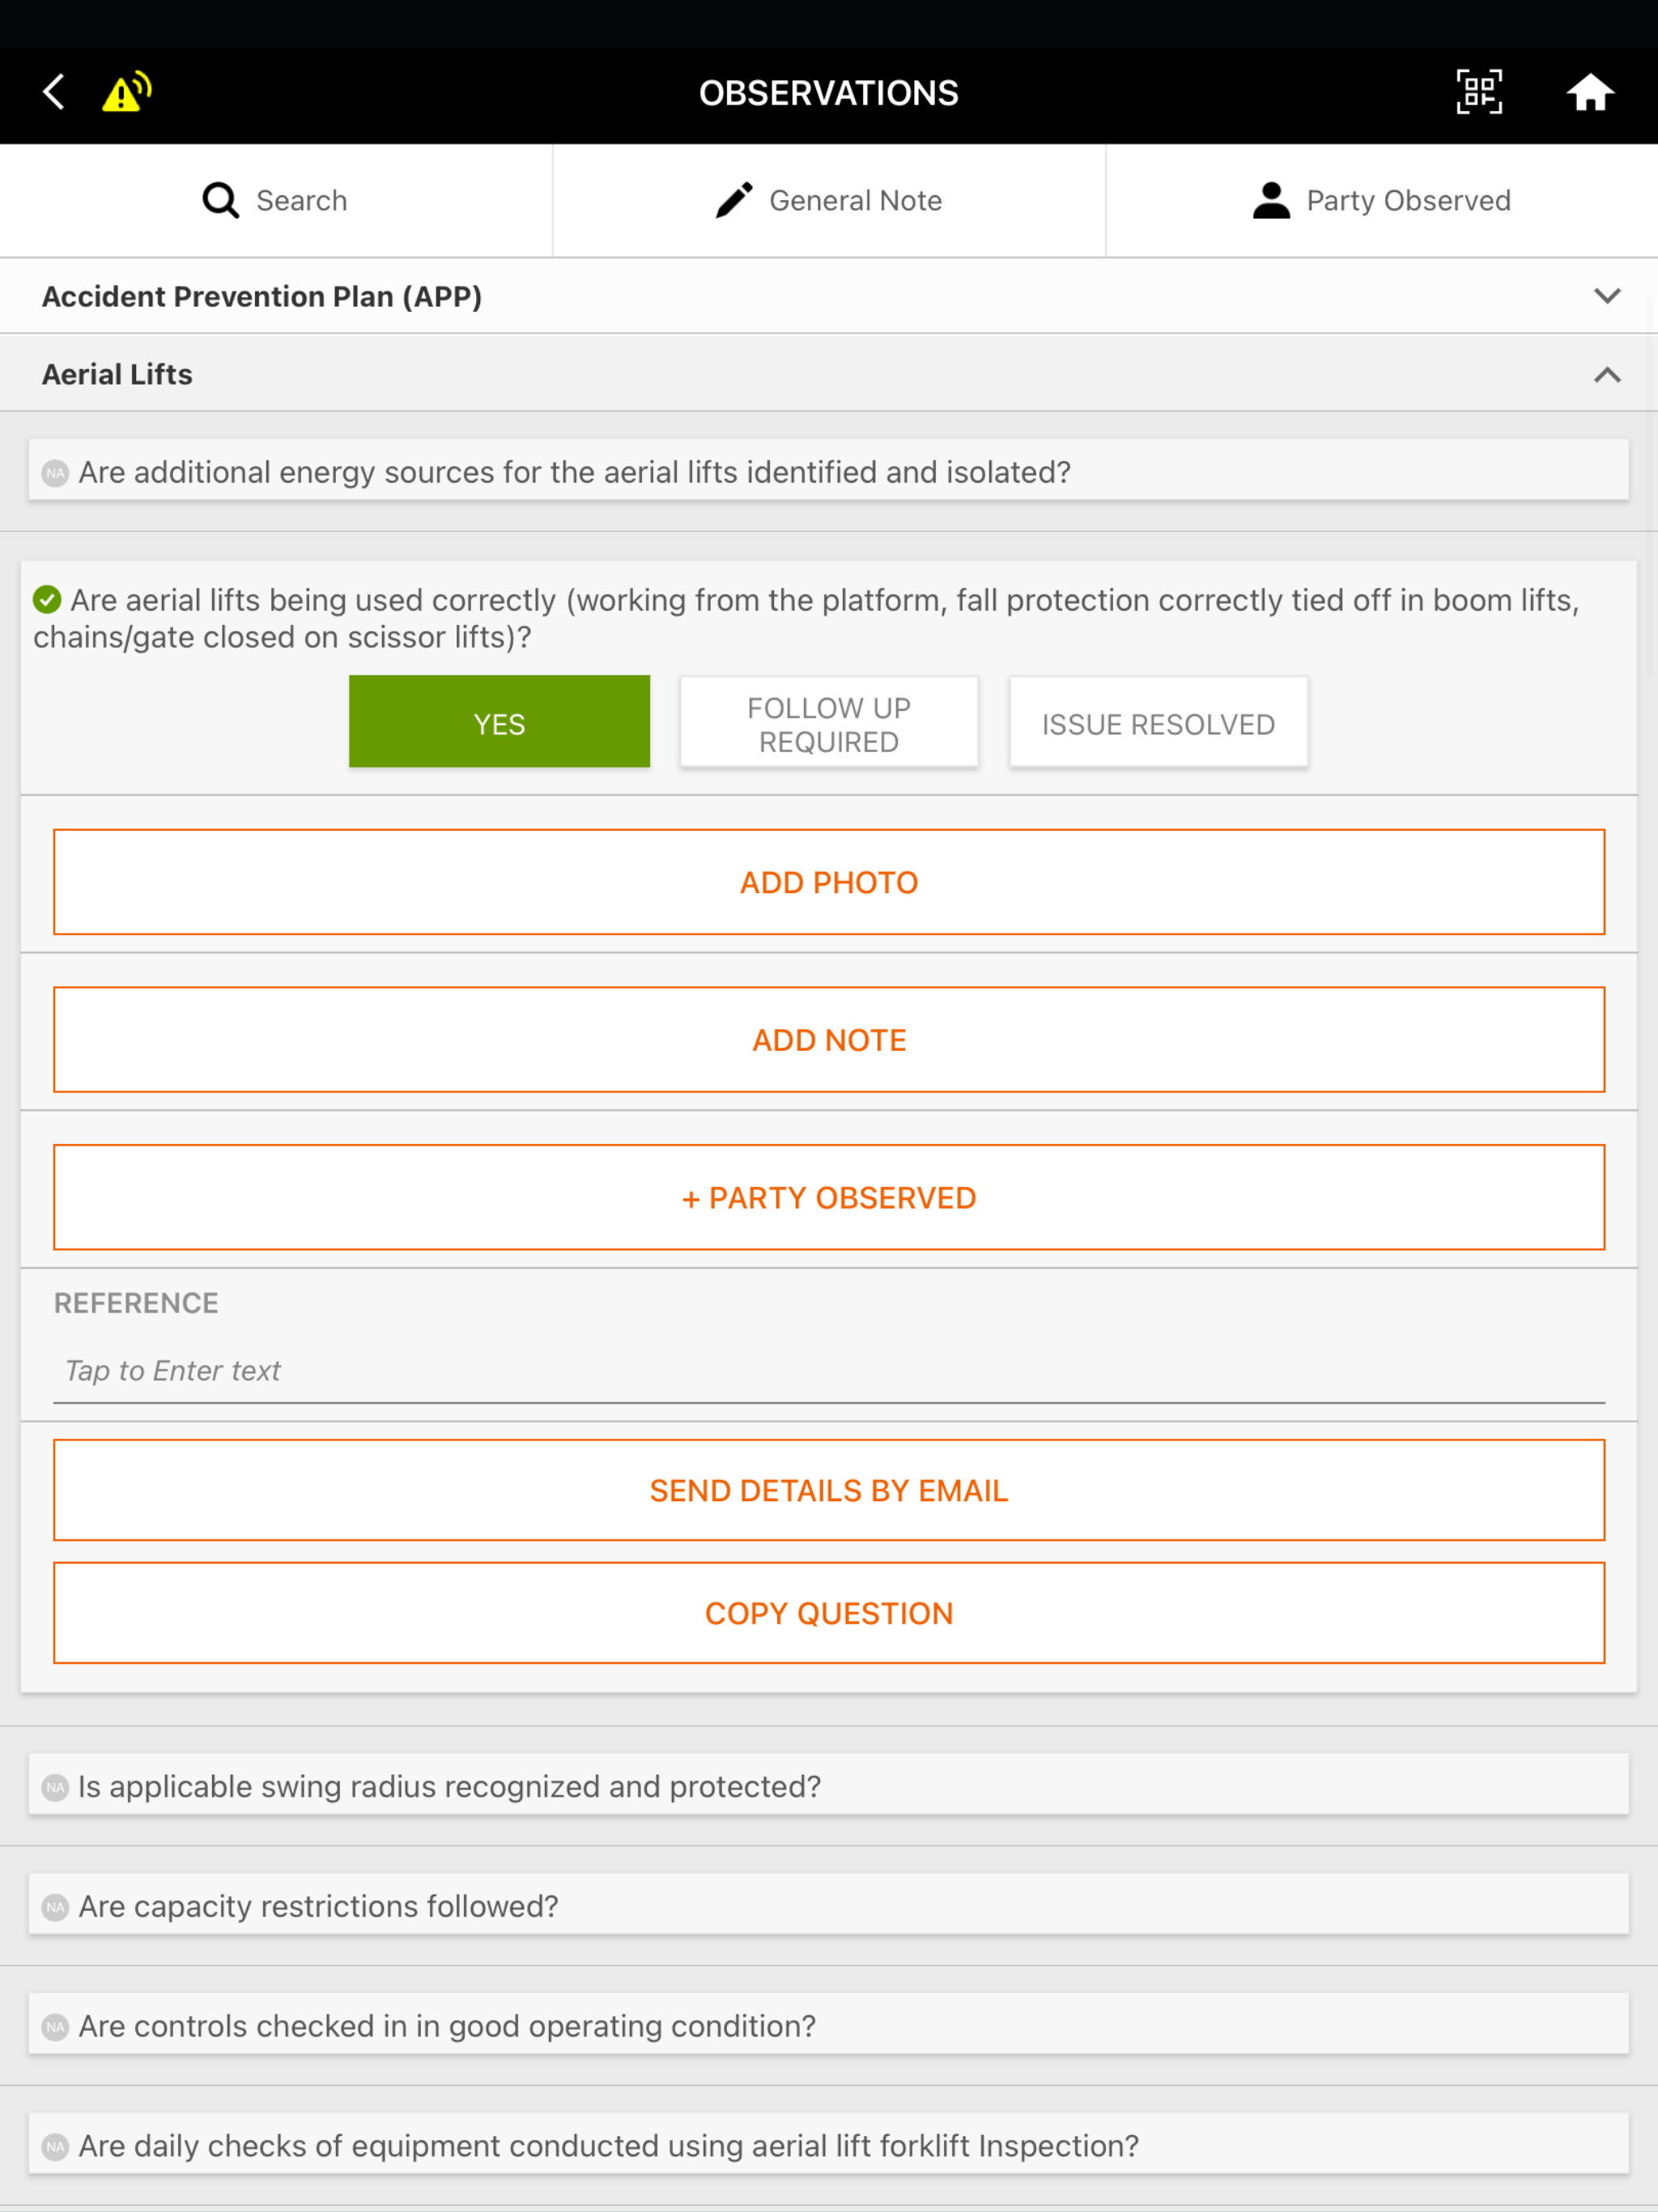Viewport: 1658px width, 2212px height.
Task: Tap the Party Observed person icon
Action: pos(1271,200)
